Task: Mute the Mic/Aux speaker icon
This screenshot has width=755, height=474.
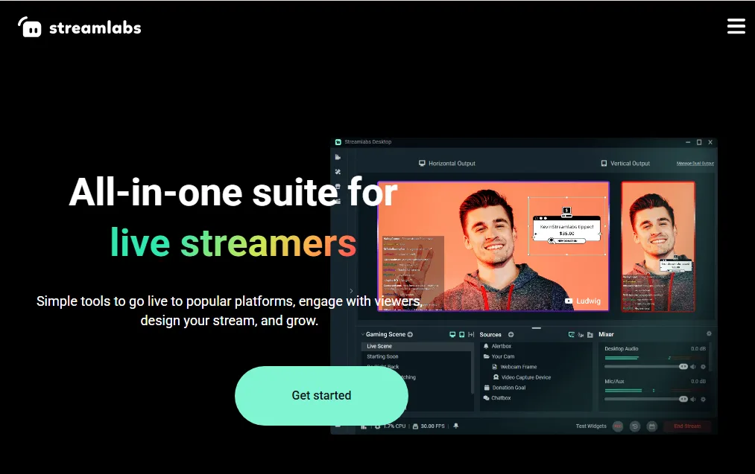Action: (x=693, y=399)
